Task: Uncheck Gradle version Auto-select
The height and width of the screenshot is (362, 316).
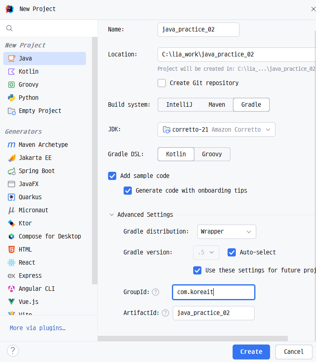Action: (x=232, y=252)
